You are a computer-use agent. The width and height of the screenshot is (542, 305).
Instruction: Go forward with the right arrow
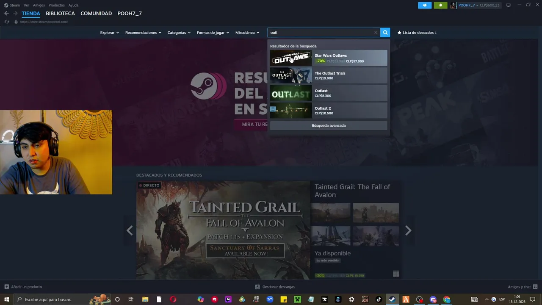point(15,14)
